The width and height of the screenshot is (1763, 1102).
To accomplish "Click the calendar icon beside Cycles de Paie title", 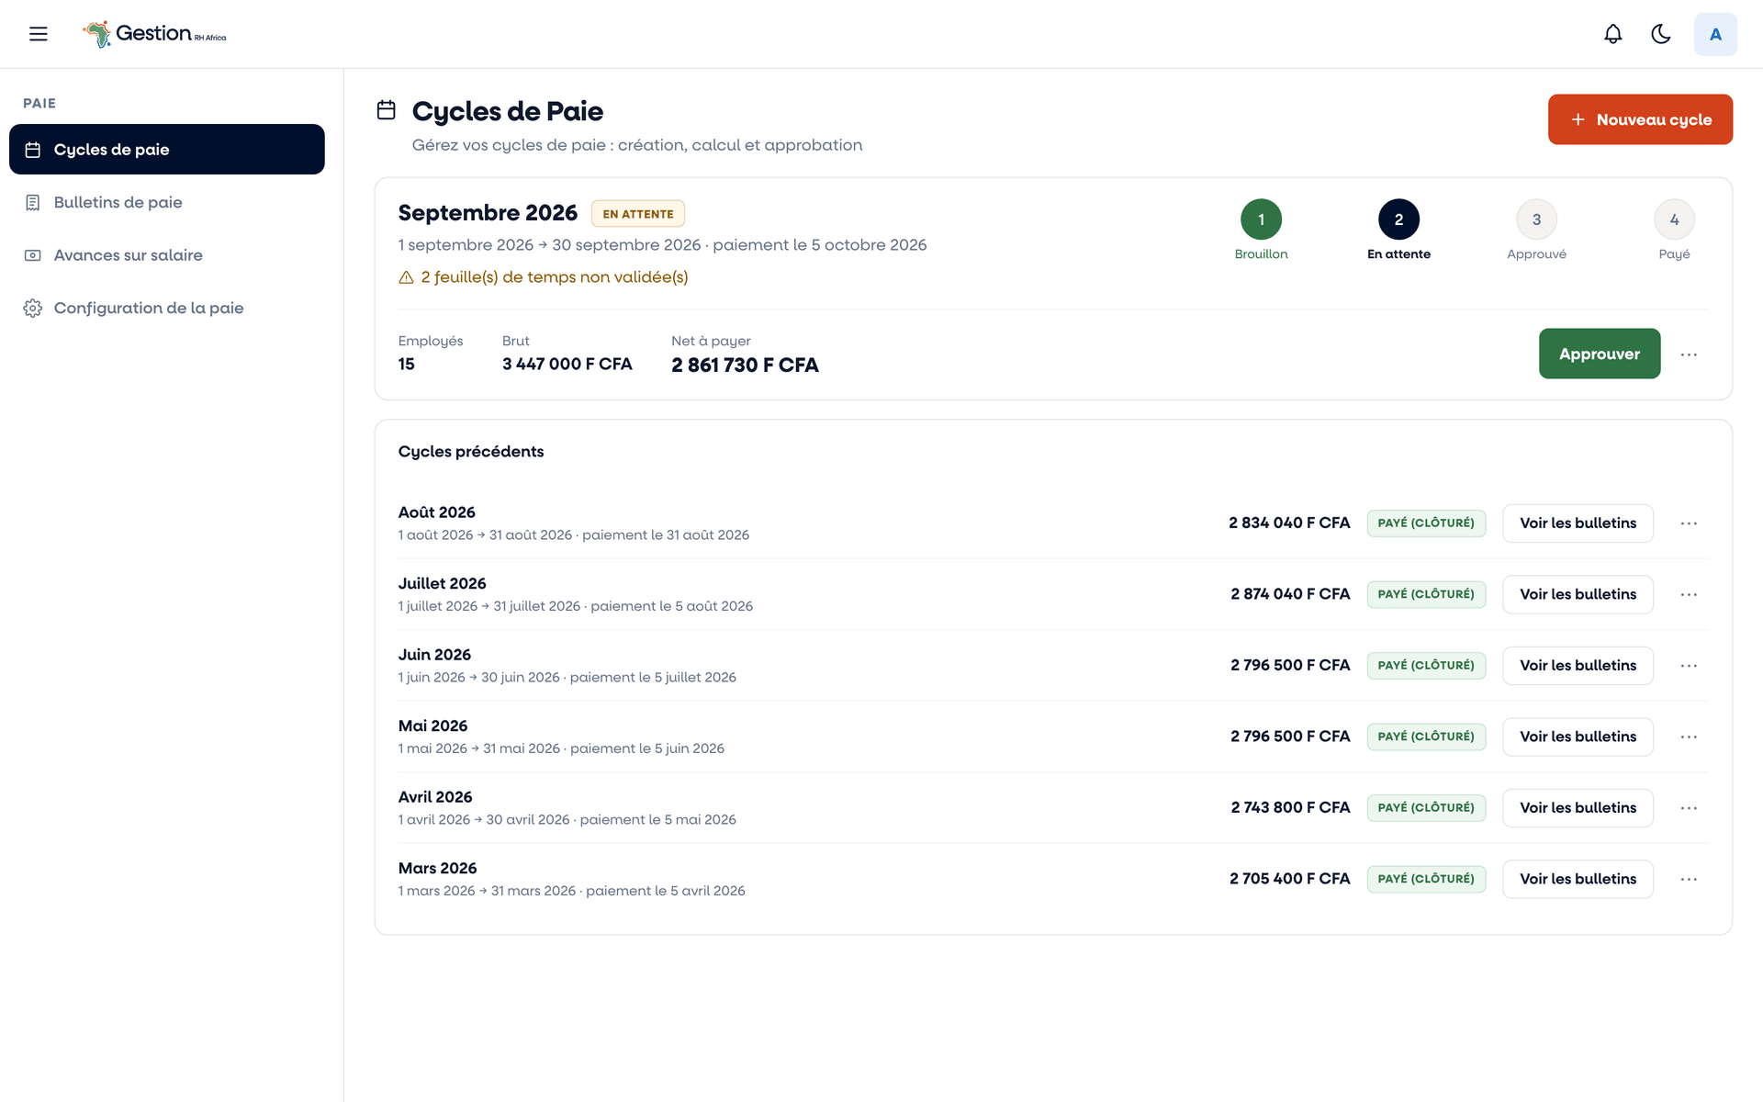I will [387, 110].
